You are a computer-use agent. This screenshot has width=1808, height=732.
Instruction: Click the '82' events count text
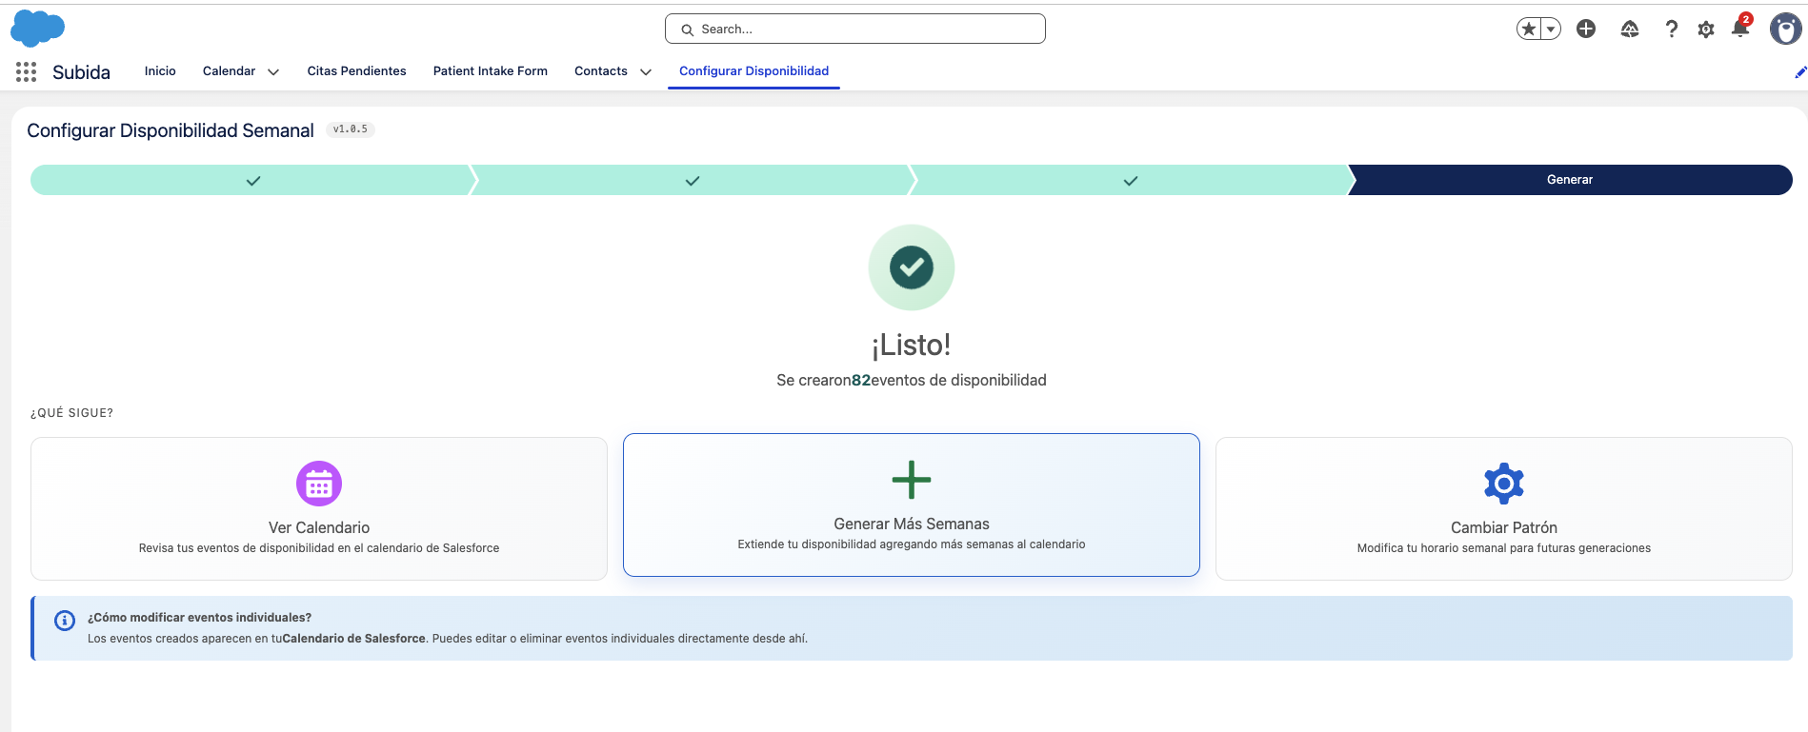pos(861,380)
